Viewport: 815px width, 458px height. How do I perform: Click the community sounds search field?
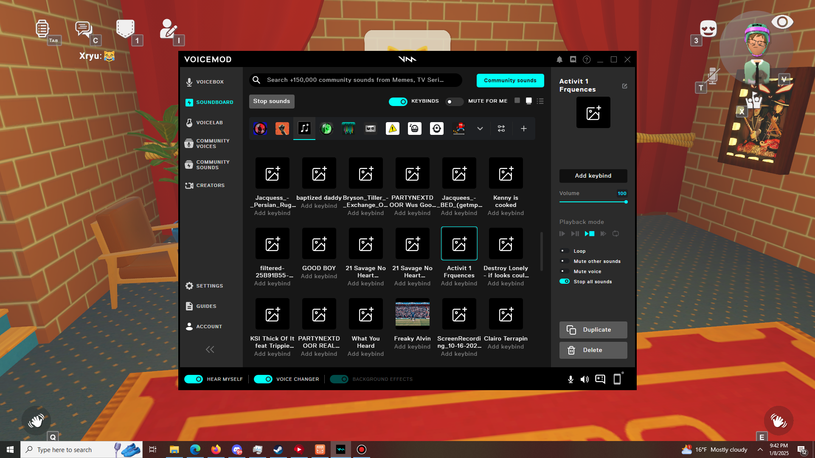click(x=355, y=80)
